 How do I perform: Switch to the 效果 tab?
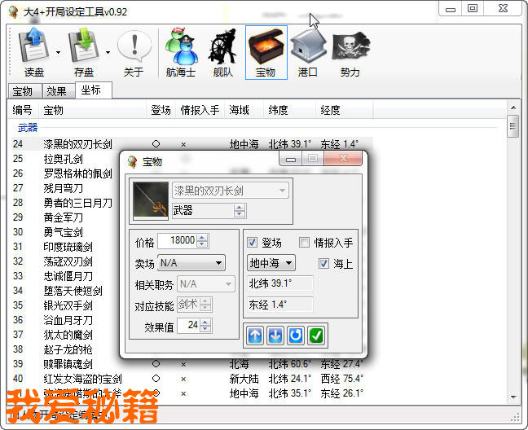[x=56, y=91]
